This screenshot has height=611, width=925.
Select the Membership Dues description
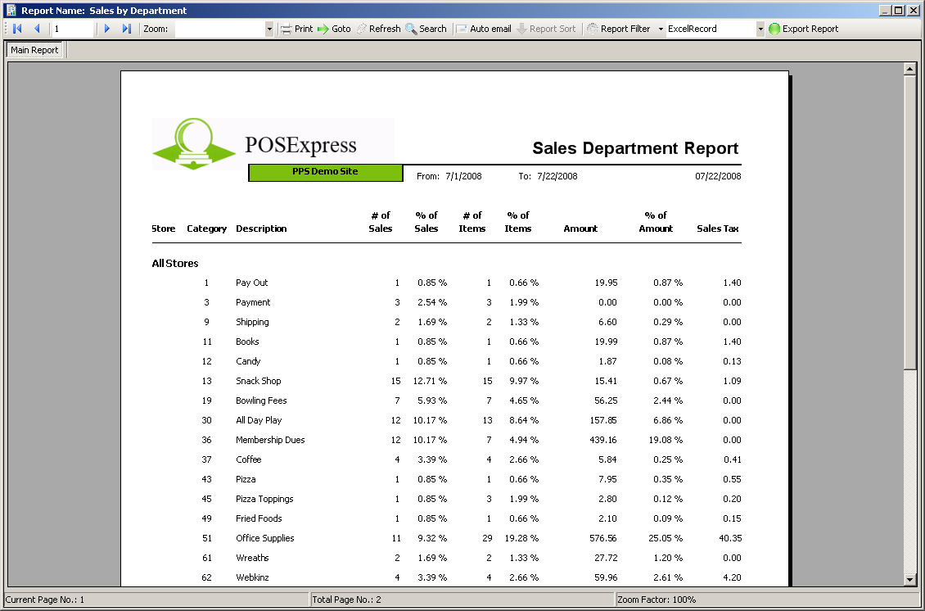coord(270,440)
